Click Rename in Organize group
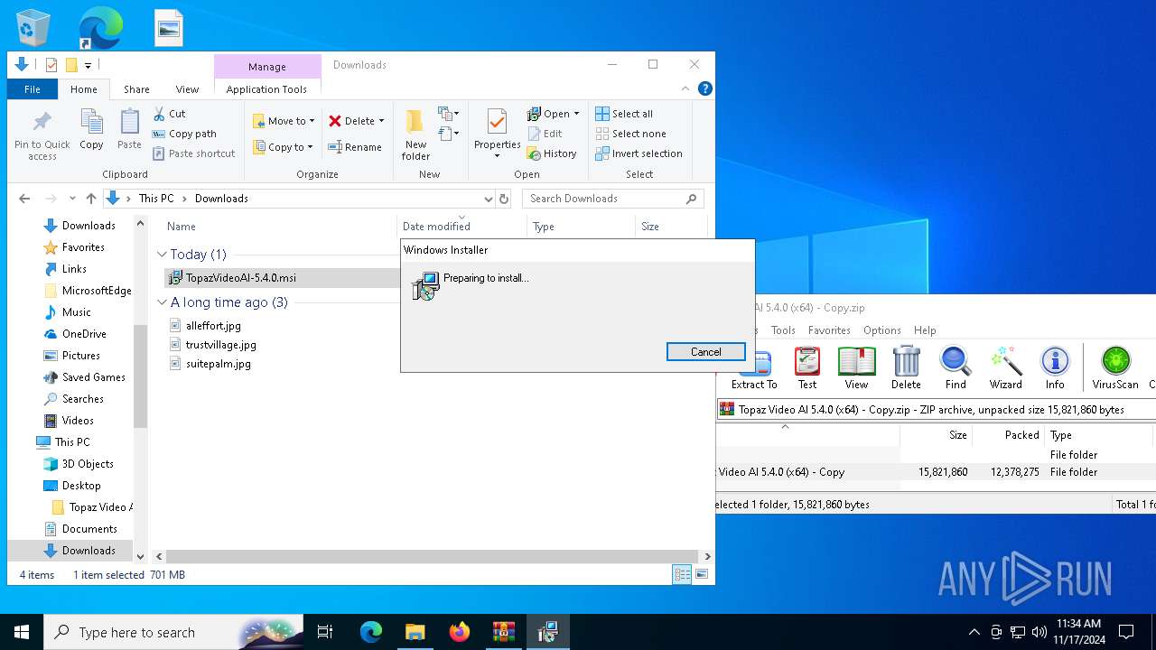 click(x=355, y=147)
